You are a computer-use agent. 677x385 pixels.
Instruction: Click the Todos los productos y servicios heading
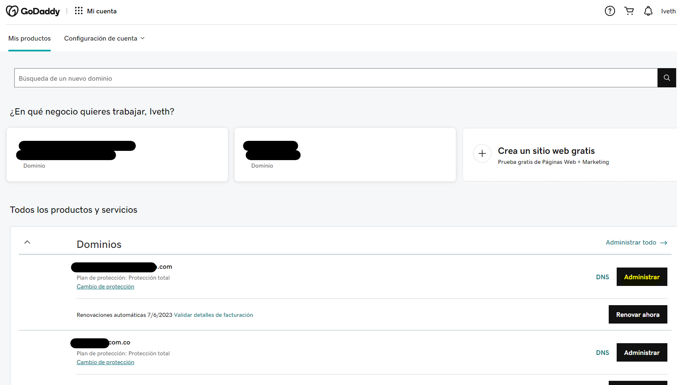[74, 210]
